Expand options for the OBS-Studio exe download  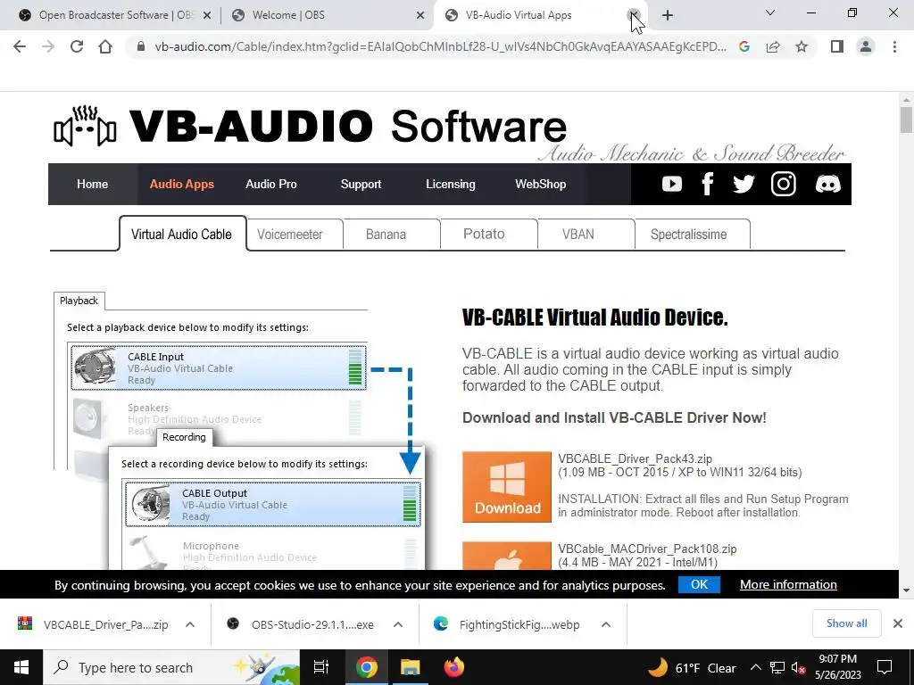click(398, 624)
